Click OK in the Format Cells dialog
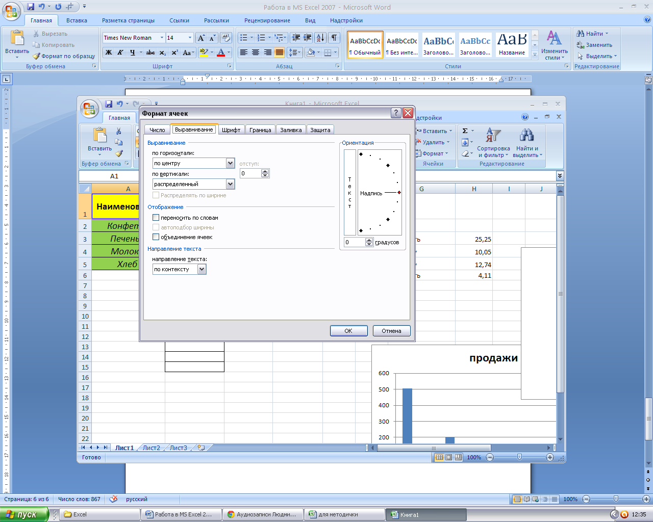 (348, 331)
